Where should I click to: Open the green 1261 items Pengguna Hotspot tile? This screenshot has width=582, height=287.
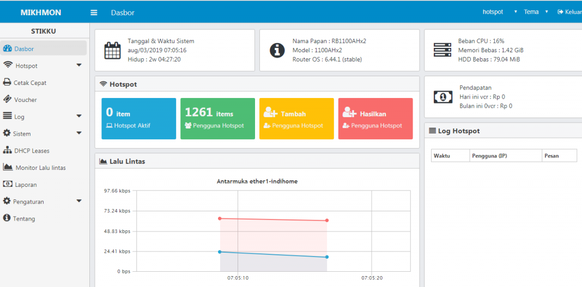(x=217, y=119)
